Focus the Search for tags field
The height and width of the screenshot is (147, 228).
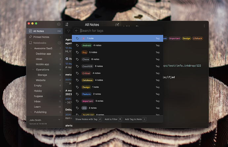(x=121, y=31)
